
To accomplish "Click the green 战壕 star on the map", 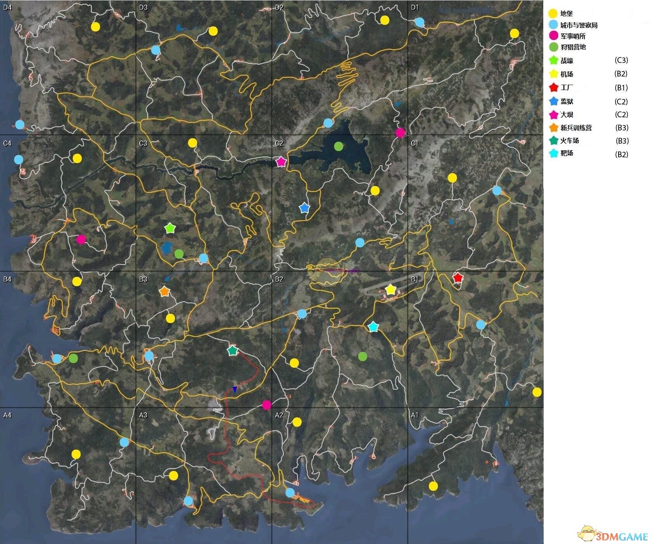I will point(170,228).
